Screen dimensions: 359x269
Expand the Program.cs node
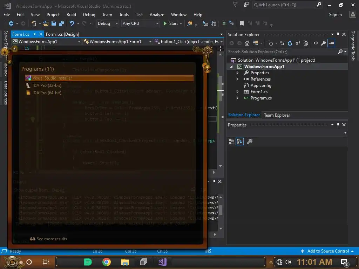(237, 98)
